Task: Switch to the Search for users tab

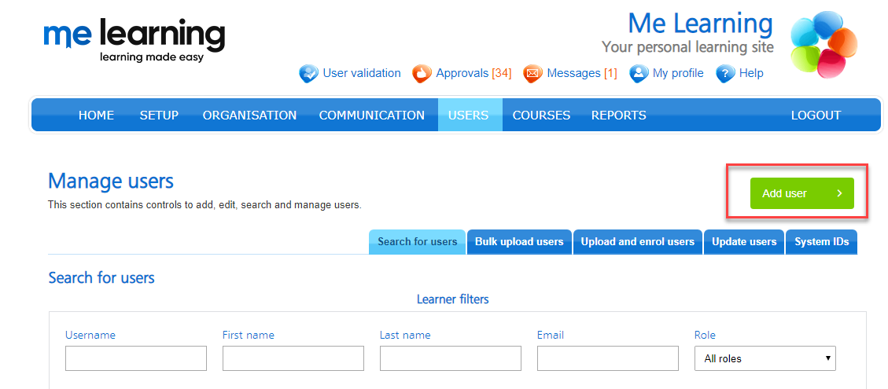Action: pyautogui.click(x=418, y=242)
